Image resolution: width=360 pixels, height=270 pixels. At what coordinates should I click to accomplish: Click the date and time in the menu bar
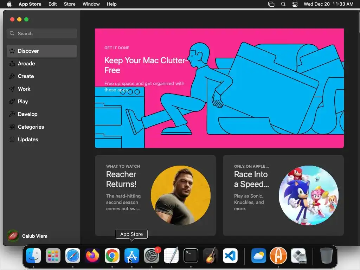[x=328, y=4]
